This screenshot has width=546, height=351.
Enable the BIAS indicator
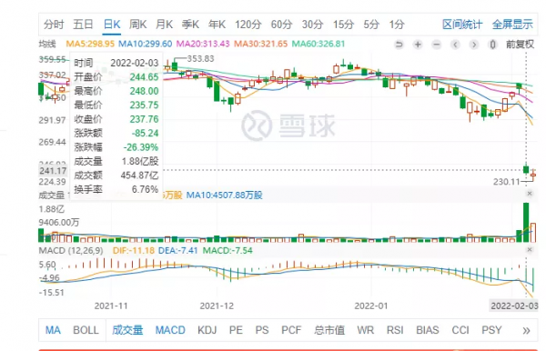(x=428, y=330)
